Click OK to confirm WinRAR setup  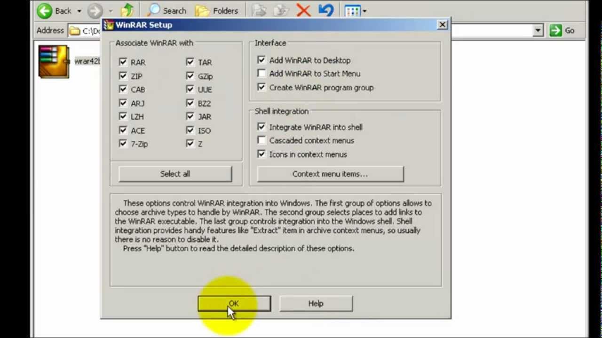click(234, 303)
